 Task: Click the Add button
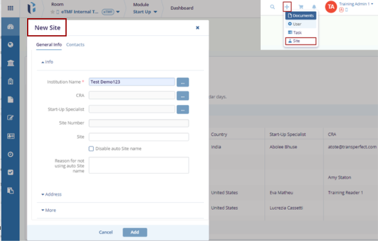[x=134, y=232]
